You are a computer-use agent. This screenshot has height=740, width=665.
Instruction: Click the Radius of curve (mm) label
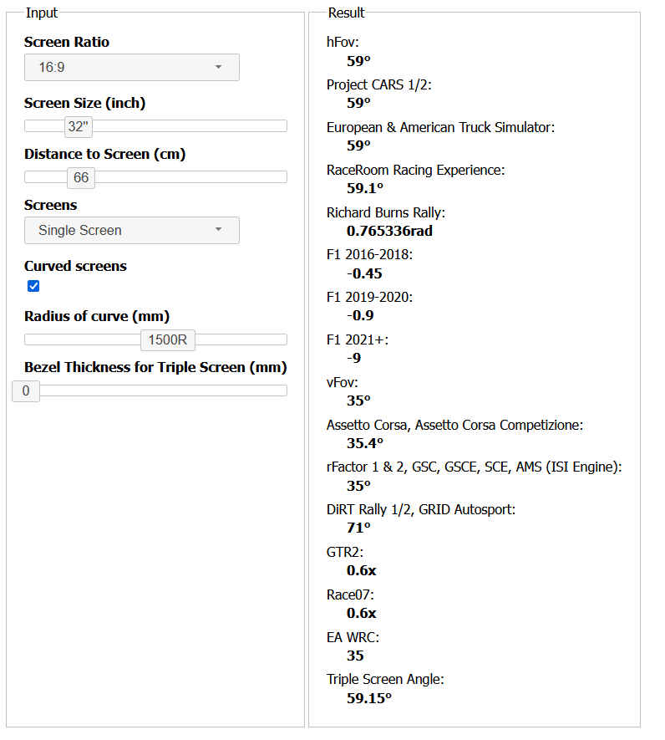tap(97, 316)
